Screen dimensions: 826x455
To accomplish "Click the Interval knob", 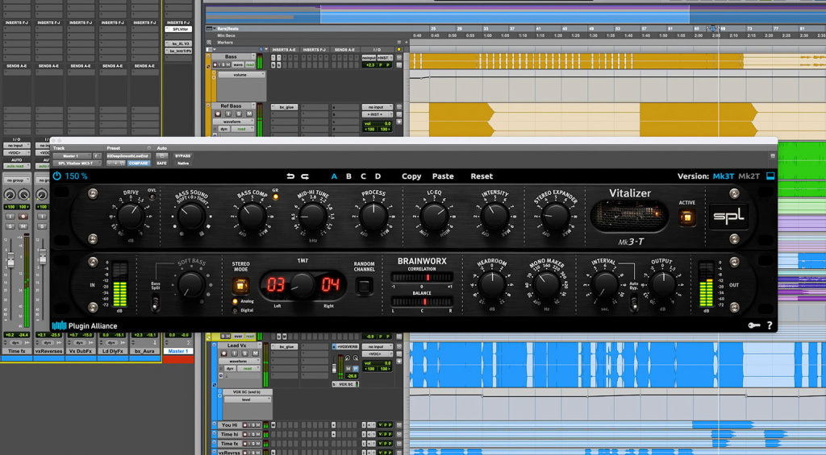I will point(605,284).
